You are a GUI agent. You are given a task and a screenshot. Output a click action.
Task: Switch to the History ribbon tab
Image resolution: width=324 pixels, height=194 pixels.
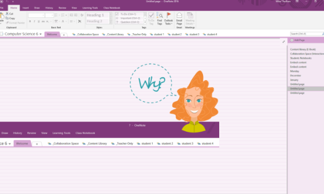49,8
